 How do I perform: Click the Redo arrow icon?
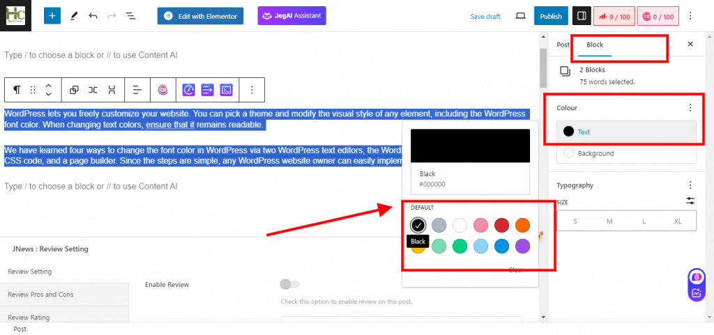tap(112, 16)
